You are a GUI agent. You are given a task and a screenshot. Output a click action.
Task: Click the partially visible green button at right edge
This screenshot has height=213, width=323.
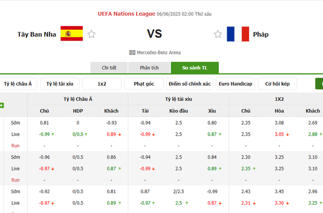coord(319,84)
